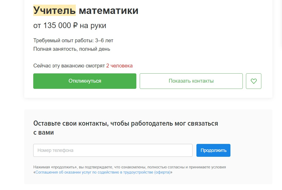The height and width of the screenshot is (190, 282).
Task: Click the Оставьте свои контакты heading
Action: point(126,123)
